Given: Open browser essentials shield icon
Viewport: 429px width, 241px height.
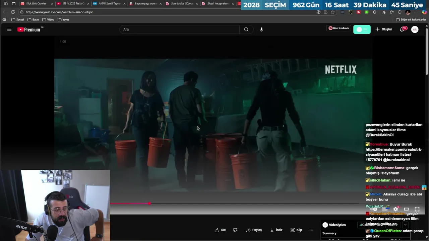Looking at the screenshot, I should [400, 12].
